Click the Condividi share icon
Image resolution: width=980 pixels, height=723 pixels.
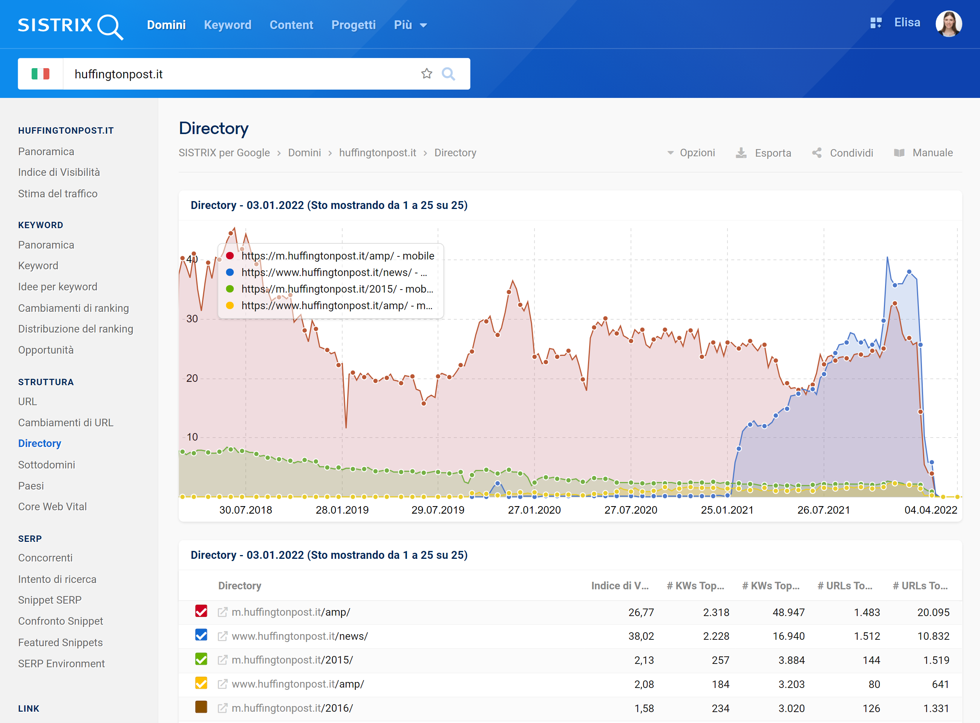coord(816,153)
